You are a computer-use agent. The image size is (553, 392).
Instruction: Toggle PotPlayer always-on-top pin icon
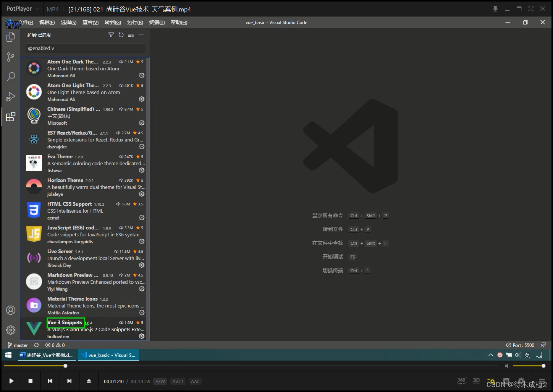[x=495, y=9]
